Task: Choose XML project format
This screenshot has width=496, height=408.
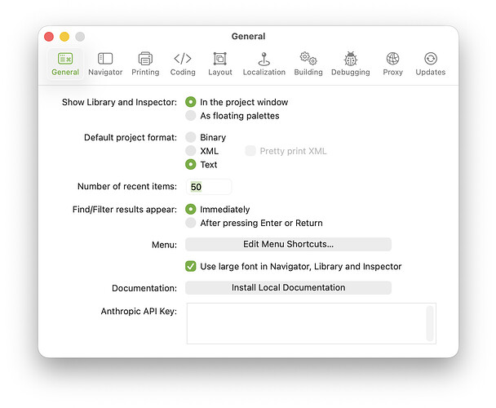Action: pyautogui.click(x=190, y=151)
